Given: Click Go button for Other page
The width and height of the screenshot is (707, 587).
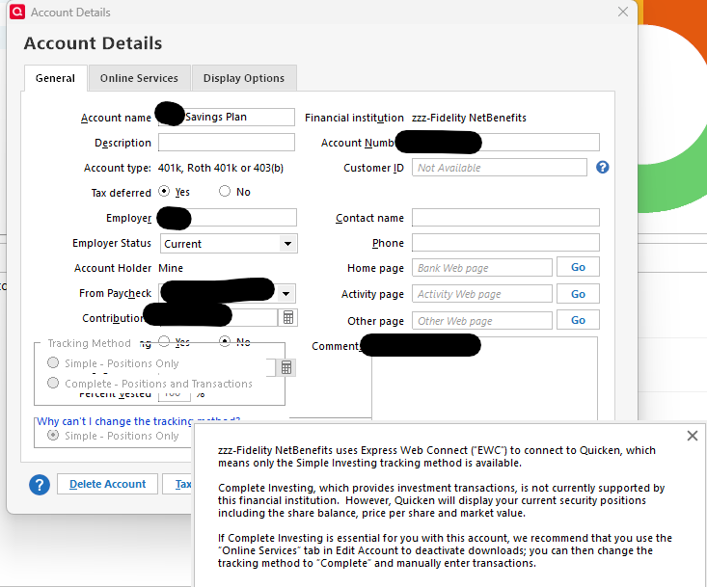Looking at the screenshot, I should tap(578, 320).
